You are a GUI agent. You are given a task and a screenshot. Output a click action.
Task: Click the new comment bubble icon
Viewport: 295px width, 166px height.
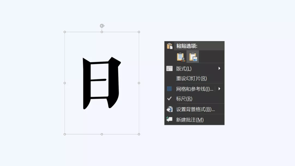169,119
